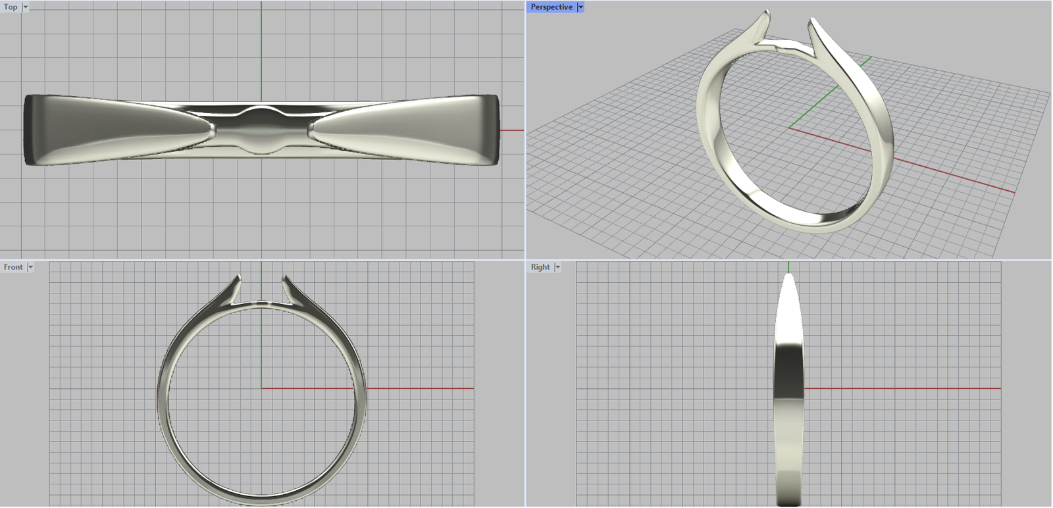This screenshot has width=1053, height=508.
Task: Open the Top viewport menu arrow
Action: coord(26,7)
